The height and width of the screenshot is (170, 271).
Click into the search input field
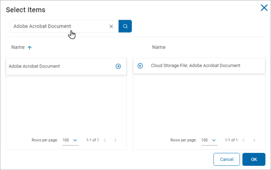[x=57, y=27]
